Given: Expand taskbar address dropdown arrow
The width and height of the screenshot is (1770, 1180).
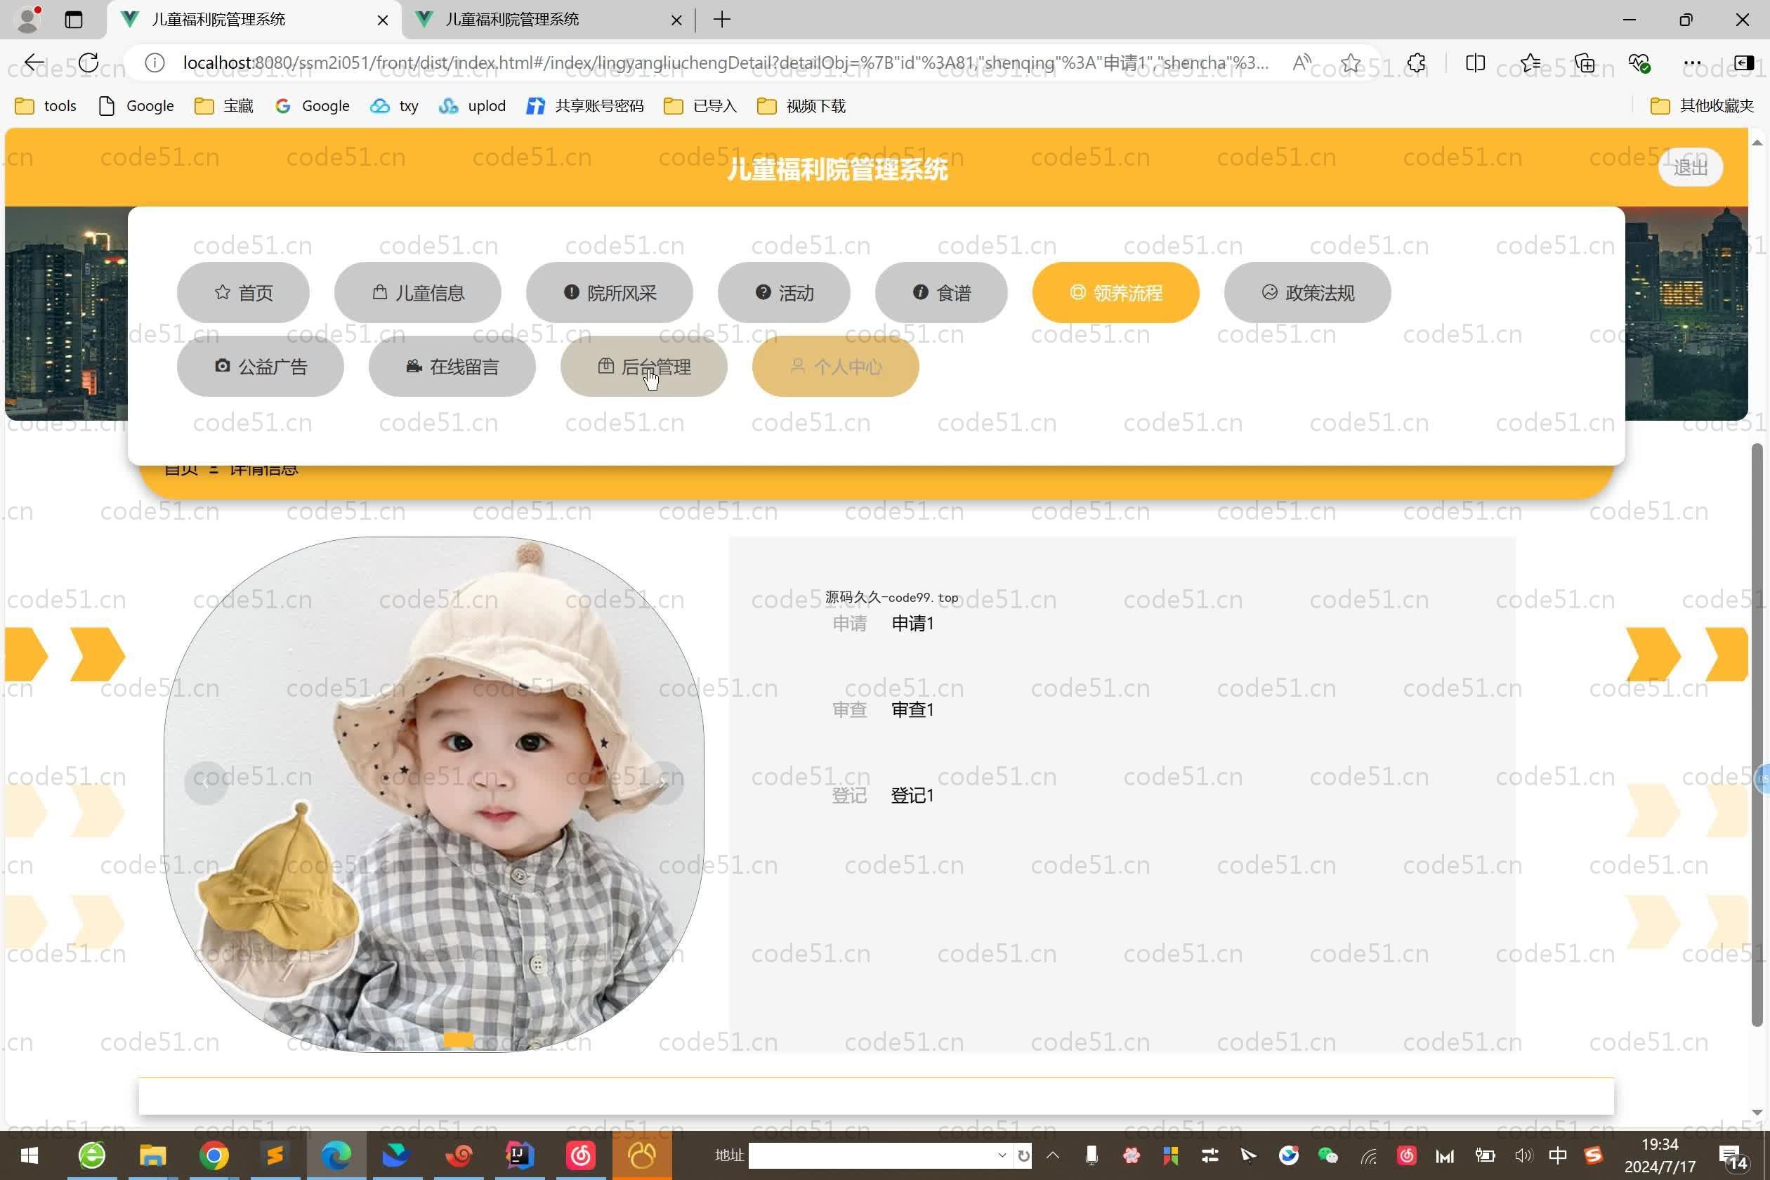Looking at the screenshot, I should point(1002,1155).
